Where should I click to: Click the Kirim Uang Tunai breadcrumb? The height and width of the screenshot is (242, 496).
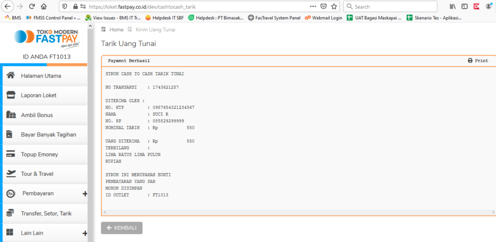coord(155,30)
